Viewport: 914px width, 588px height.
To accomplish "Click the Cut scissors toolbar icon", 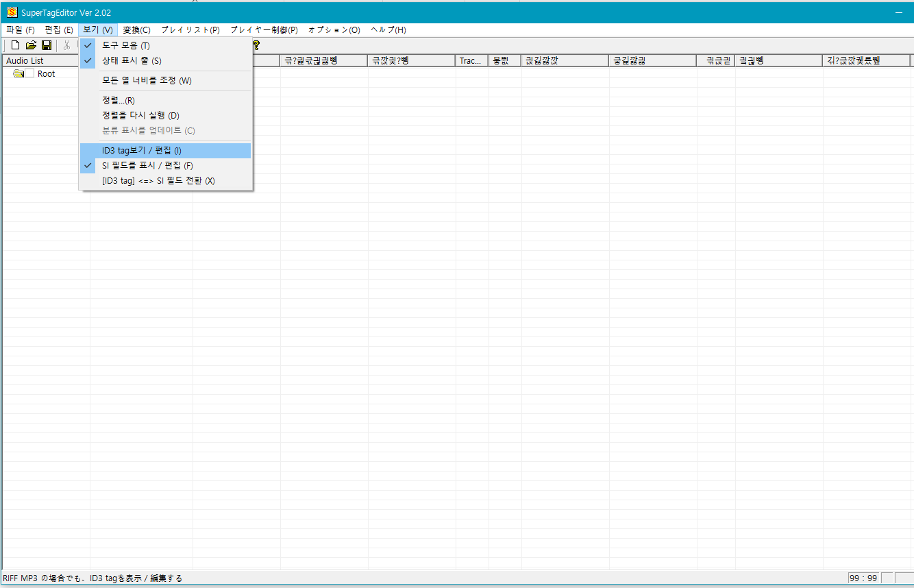I will click(67, 45).
